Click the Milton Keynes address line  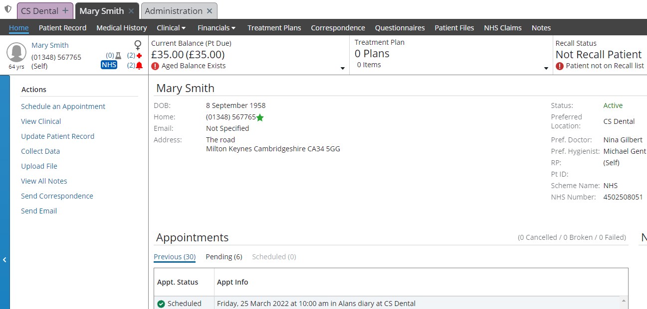click(273, 149)
